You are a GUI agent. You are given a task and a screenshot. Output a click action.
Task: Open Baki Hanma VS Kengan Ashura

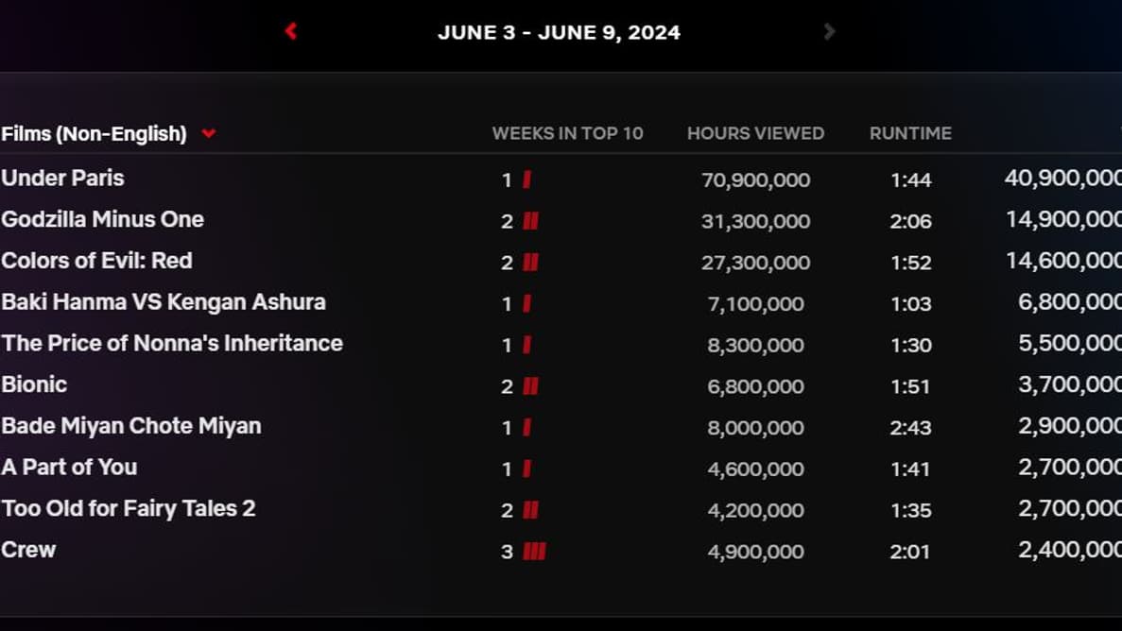click(164, 302)
